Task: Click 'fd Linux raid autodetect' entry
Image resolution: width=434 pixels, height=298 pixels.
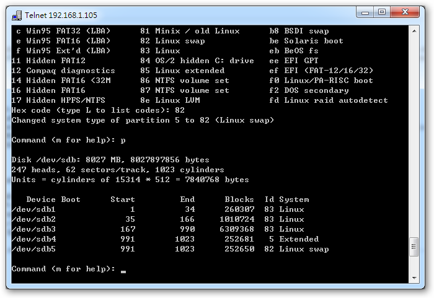Action: tap(328, 100)
